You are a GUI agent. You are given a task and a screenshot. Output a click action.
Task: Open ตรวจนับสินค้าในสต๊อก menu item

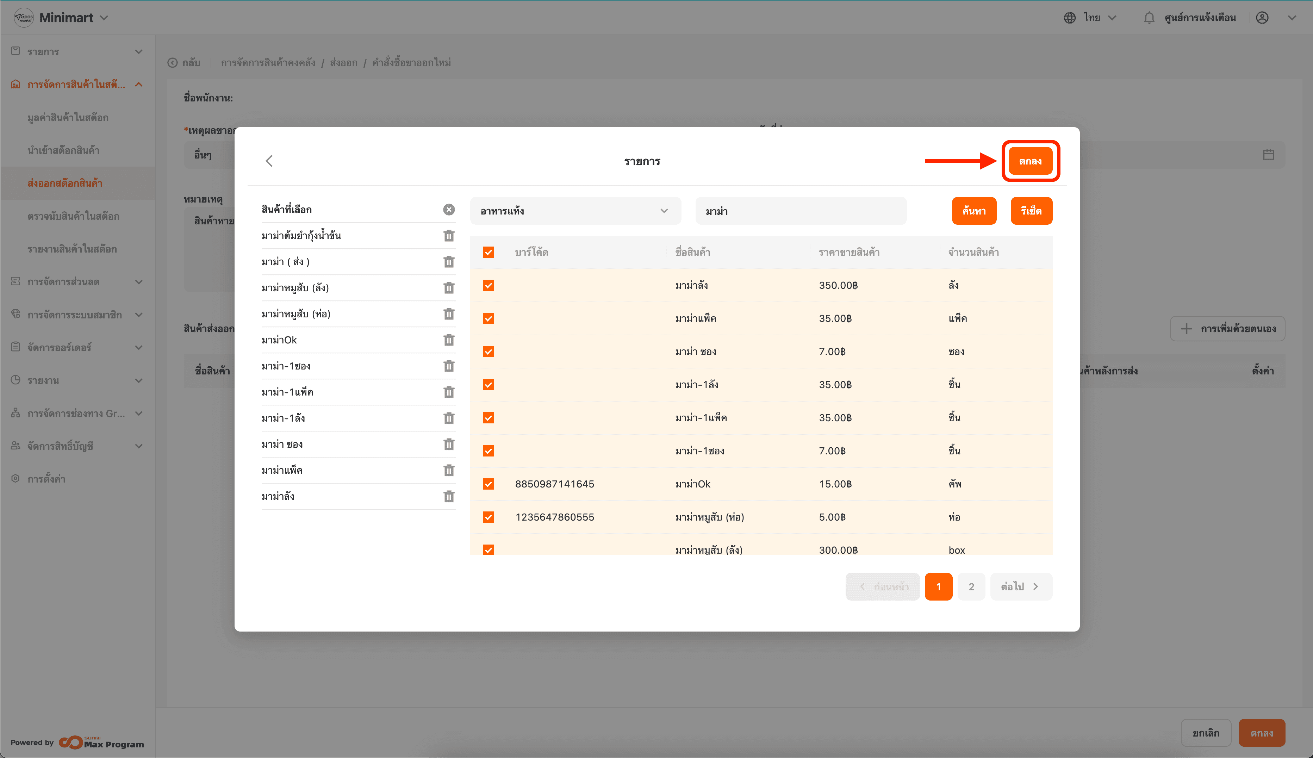pyautogui.click(x=73, y=216)
